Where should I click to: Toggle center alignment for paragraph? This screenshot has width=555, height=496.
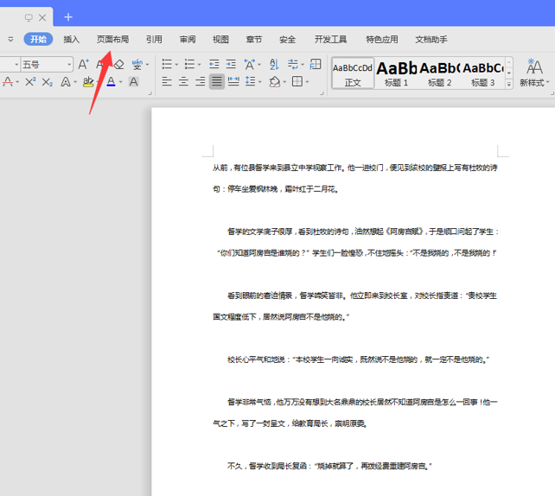point(183,82)
